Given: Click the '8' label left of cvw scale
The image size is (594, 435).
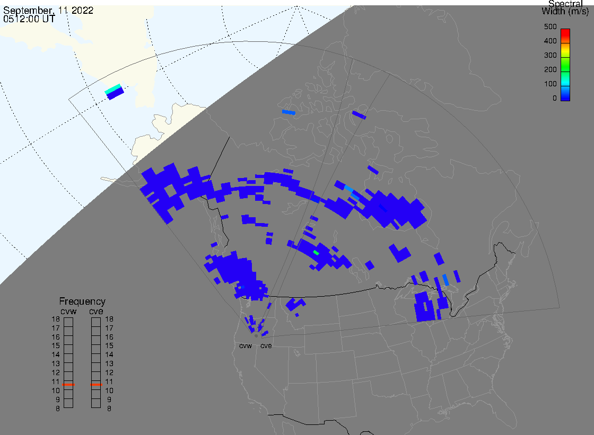Looking at the screenshot, I should 58,409.
